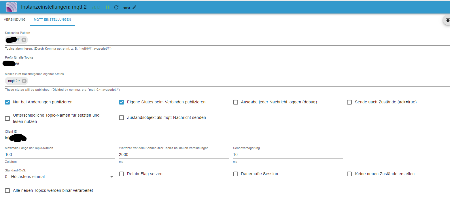The width and height of the screenshot is (450, 201).
Task: Remove the mqtt.2.* mask chip
Action: click(24, 81)
